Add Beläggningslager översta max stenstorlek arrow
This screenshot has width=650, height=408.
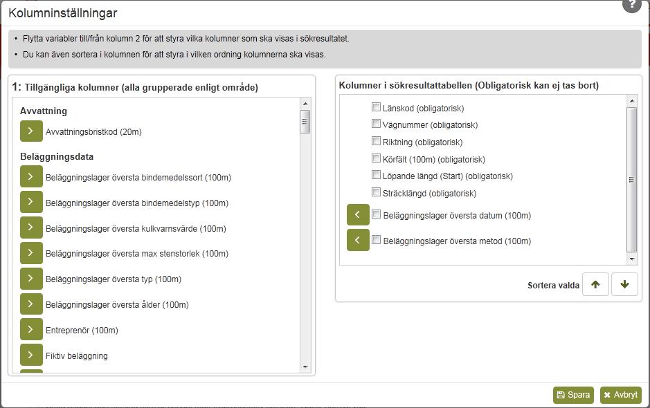(x=31, y=253)
